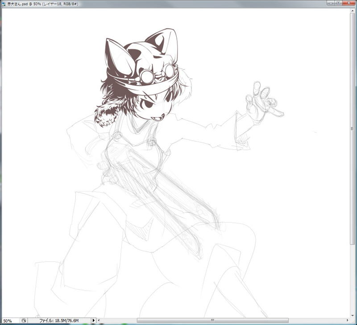Viewport: 357px width, 325px height.
Task: Click the horizontal scrollbar thumb
Action: coord(213,321)
